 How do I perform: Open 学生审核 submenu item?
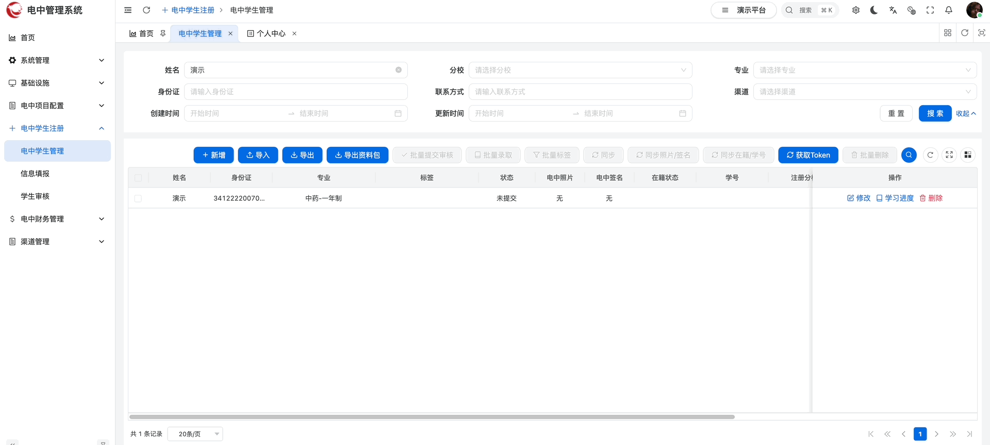point(57,196)
